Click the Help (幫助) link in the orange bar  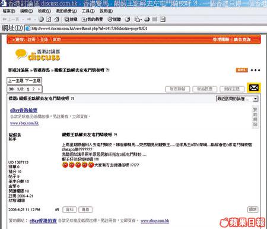[57, 39]
